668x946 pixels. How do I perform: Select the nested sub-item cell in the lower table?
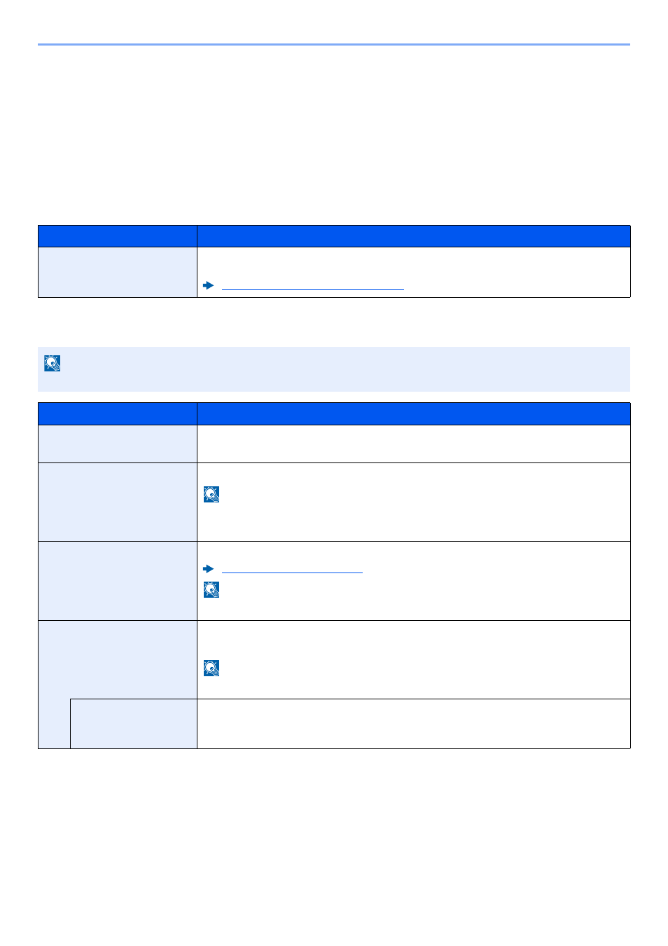(x=134, y=724)
